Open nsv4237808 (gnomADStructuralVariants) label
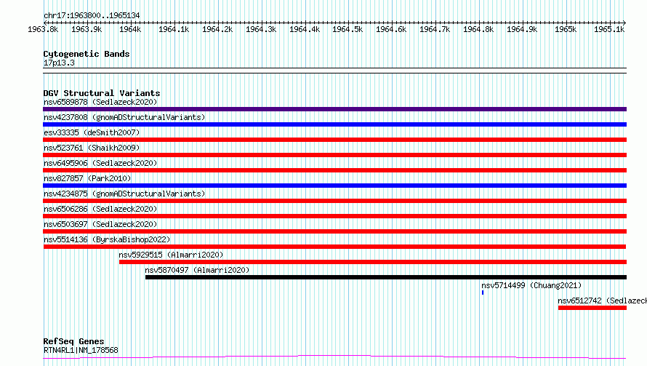647x366 pixels. (124, 117)
